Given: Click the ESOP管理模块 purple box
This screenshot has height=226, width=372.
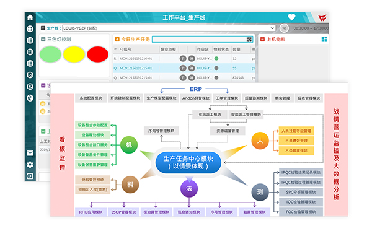Looking at the screenshot, I should [x=123, y=212].
